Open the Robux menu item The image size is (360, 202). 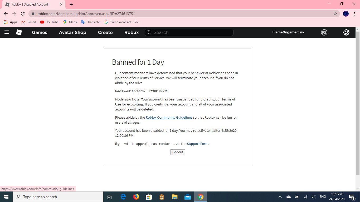pos(132,32)
